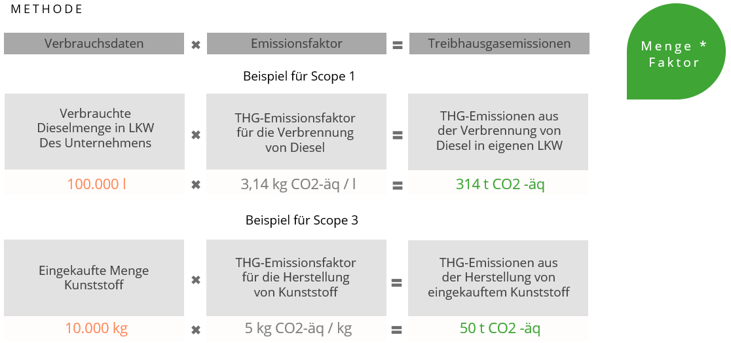
Task: Select the Treibhausgasemissionen header box
Action: (499, 44)
